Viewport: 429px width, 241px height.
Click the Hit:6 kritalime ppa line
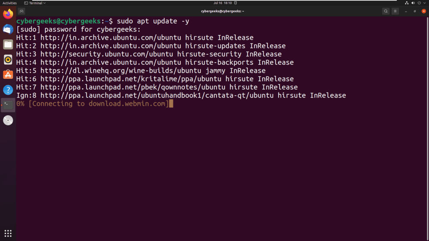click(155, 79)
